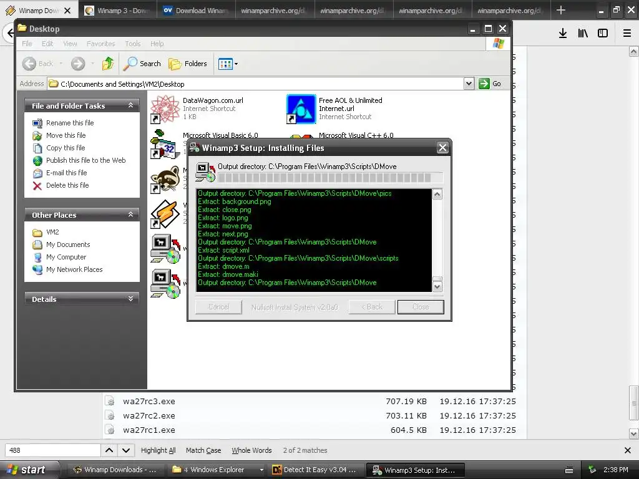The height and width of the screenshot is (479, 639).
Task: Open the 4 Windows Explorer taskbar group
Action: pyautogui.click(x=217, y=470)
